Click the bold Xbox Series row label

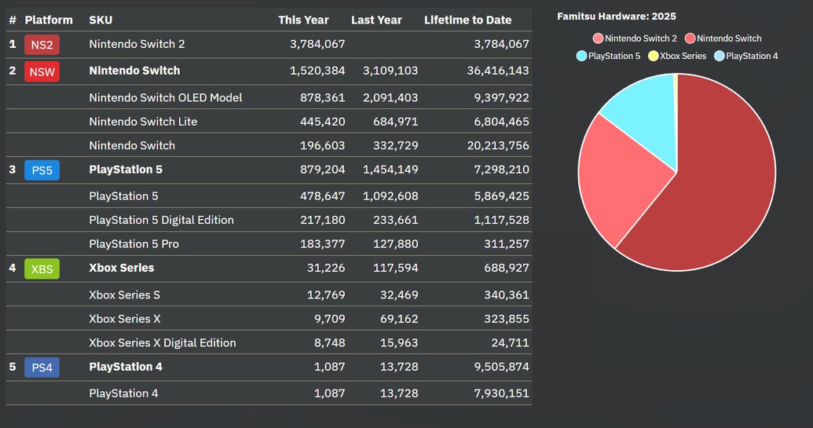tap(122, 268)
